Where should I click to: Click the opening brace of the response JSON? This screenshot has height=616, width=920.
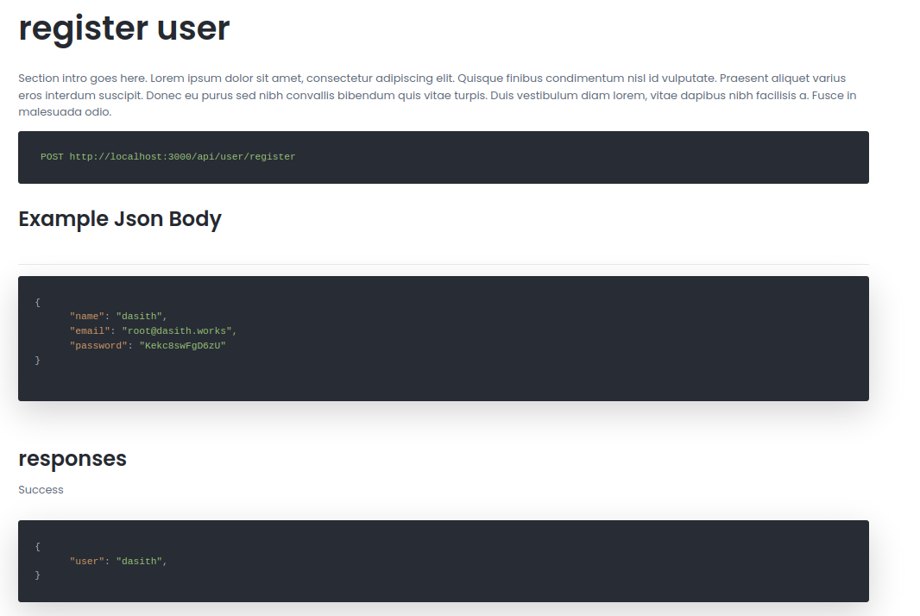(38, 546)
